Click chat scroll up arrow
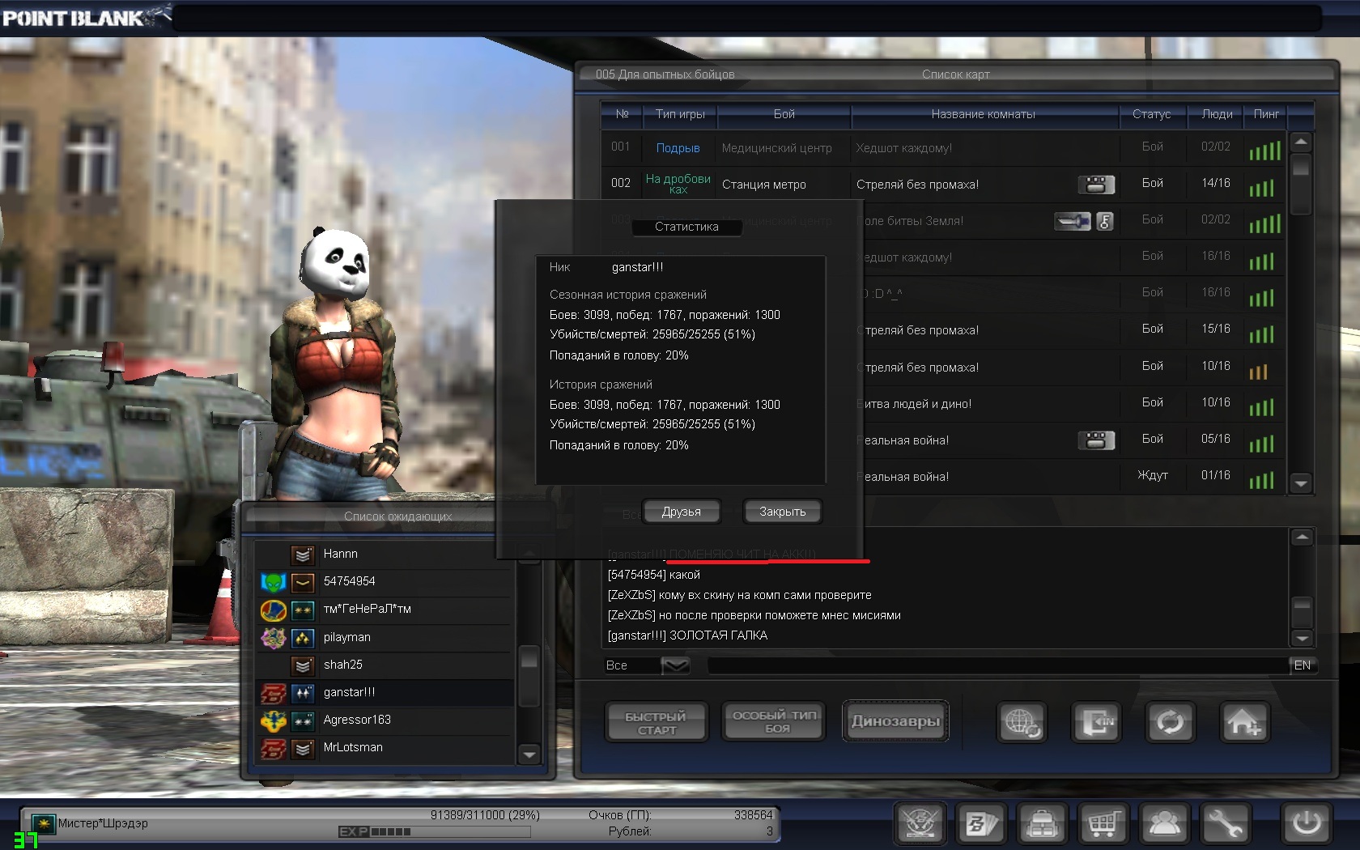 pyautogui.click(x=1302, y=537)
